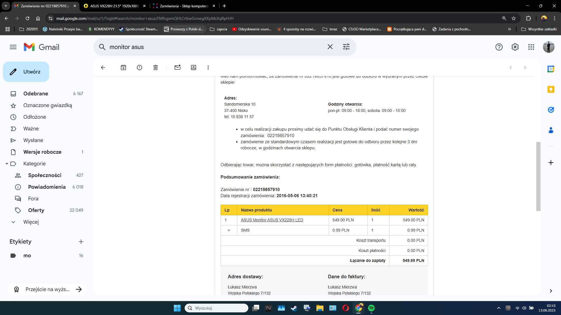Open the ASUS Monitor ASUS VX228H LED link
This screenshot has height=315, width=561.
272,220
